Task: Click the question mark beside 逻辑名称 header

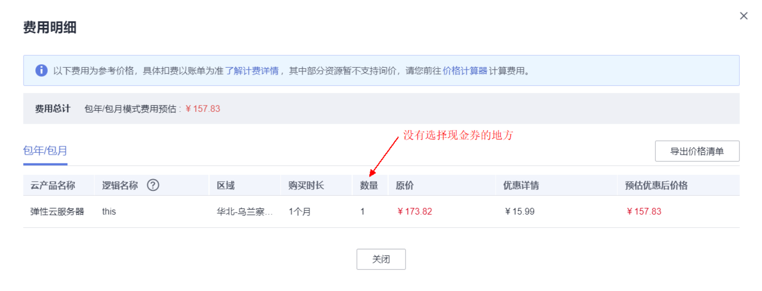Action: pyautogui.click(x=153, y=185)
